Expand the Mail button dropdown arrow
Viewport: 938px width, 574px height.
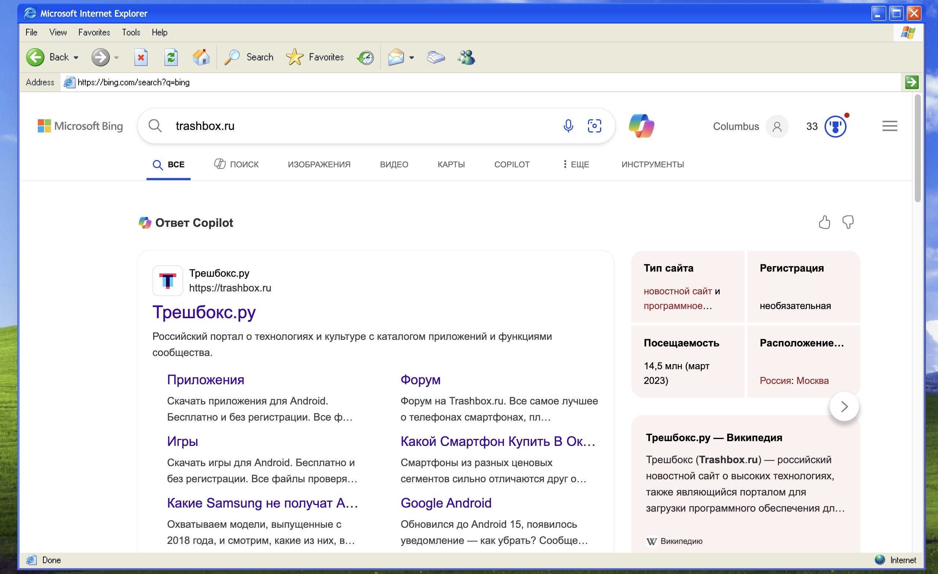[x=411, y=58]
